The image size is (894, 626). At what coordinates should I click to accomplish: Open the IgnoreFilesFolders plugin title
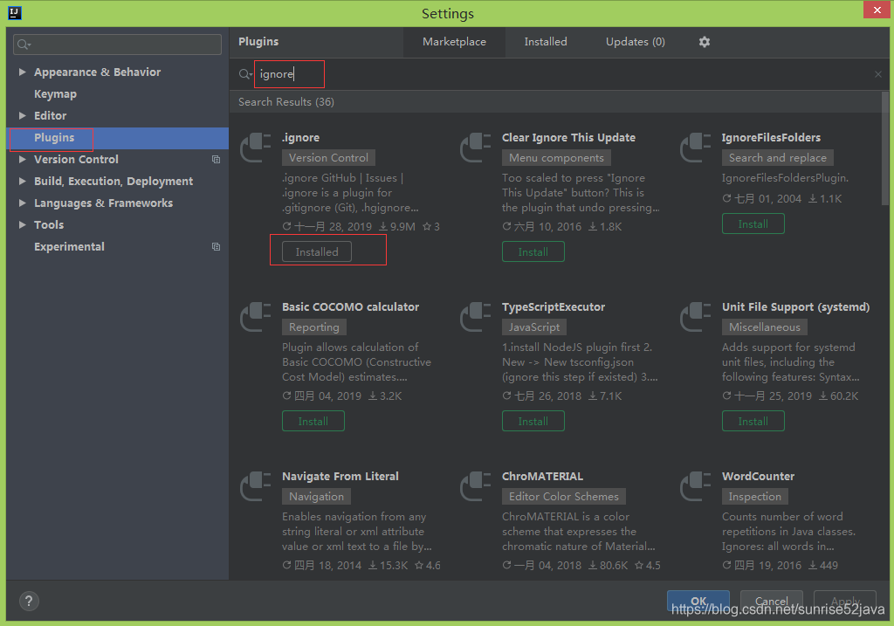771,137
